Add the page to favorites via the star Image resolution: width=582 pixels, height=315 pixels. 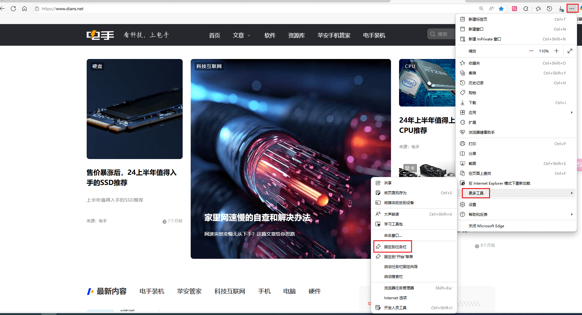(501, 8)
